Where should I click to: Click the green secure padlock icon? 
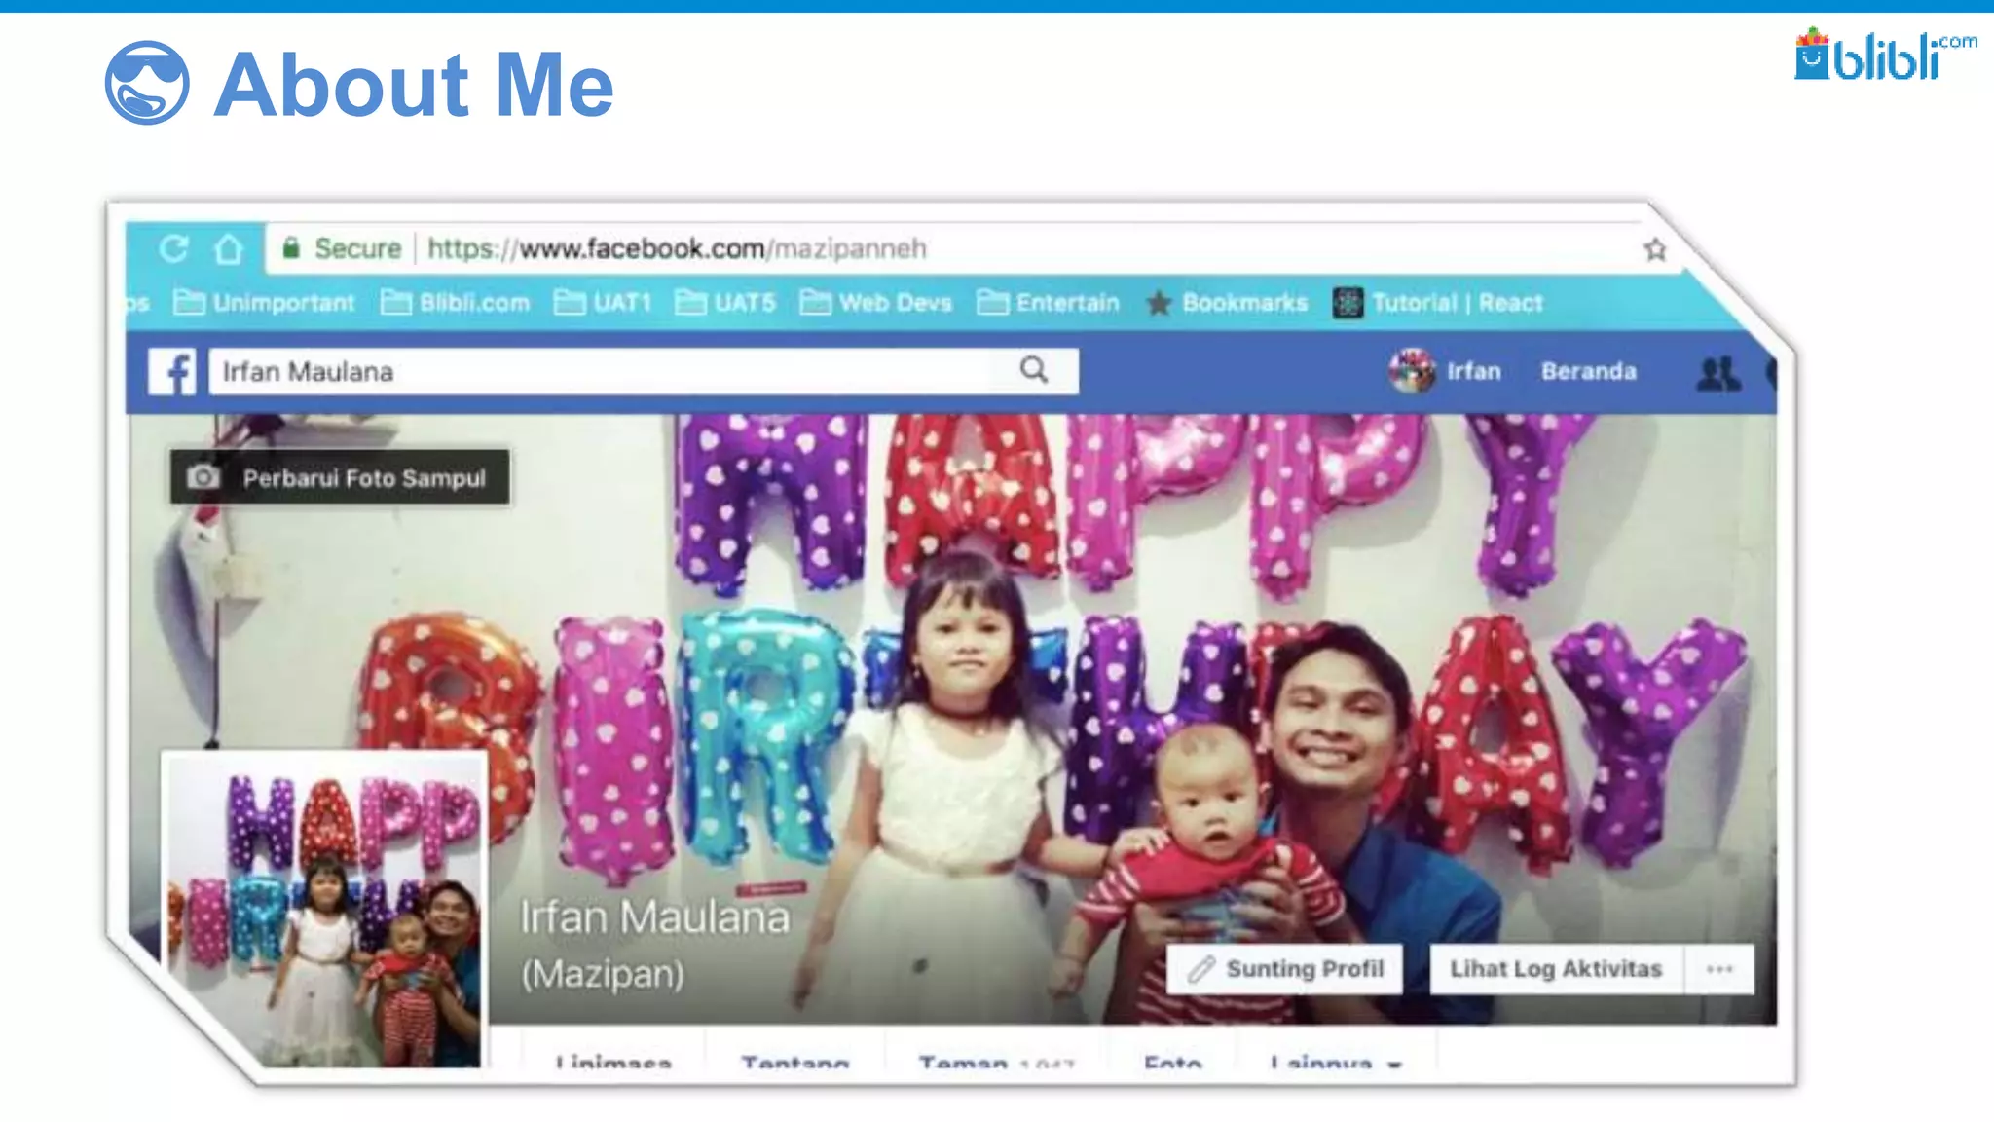click(x=290, y=248)
